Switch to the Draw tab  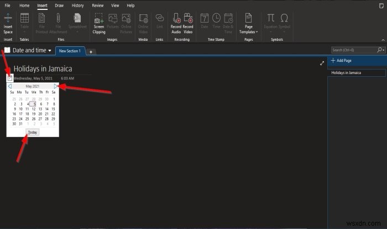59,6
